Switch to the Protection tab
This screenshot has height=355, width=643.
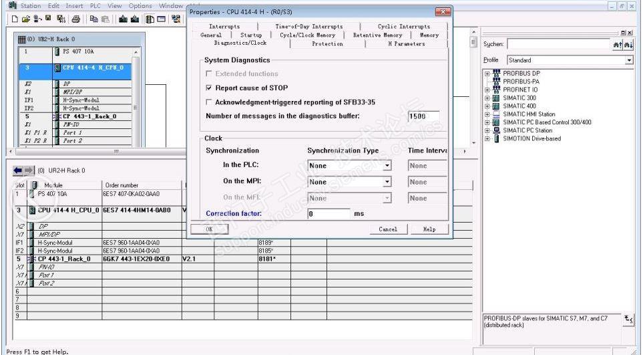click(x=327, y=43)
